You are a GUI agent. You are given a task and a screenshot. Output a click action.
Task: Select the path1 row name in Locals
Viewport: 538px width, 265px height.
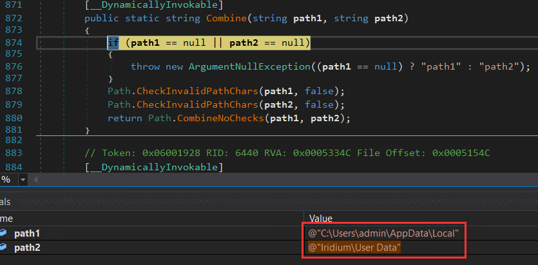(26, 233)
